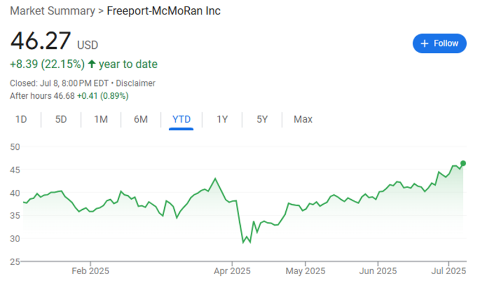This screenshot has height=288, width=480.
Task: Open the Market Summary breadcrumb link
Action: click(52, 11)
